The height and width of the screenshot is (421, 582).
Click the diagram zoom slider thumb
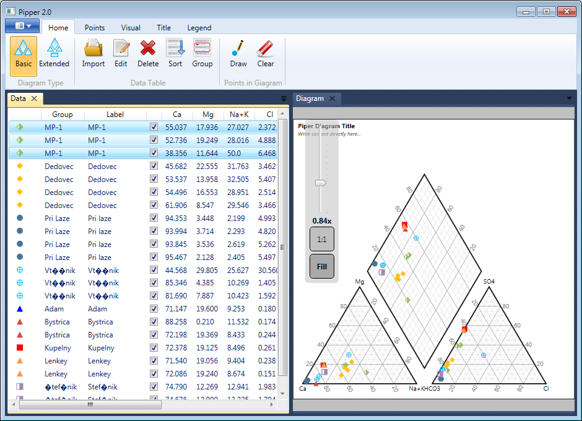point(320,183)
